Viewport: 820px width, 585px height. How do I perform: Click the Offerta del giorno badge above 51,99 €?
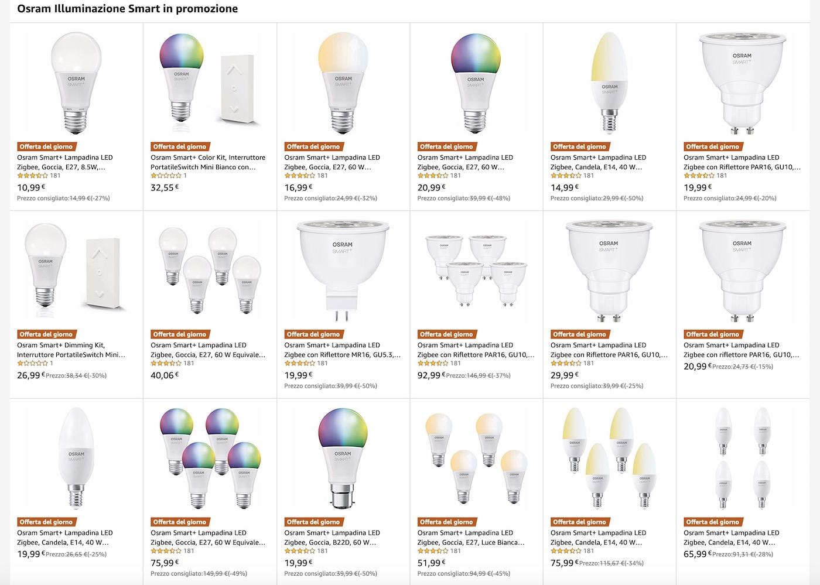point(446,522)
